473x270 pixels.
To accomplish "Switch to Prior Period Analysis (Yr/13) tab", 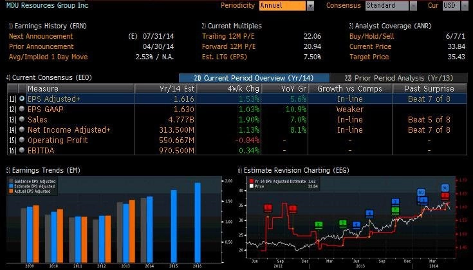I will pyautogui.click(x=398, y=78).
